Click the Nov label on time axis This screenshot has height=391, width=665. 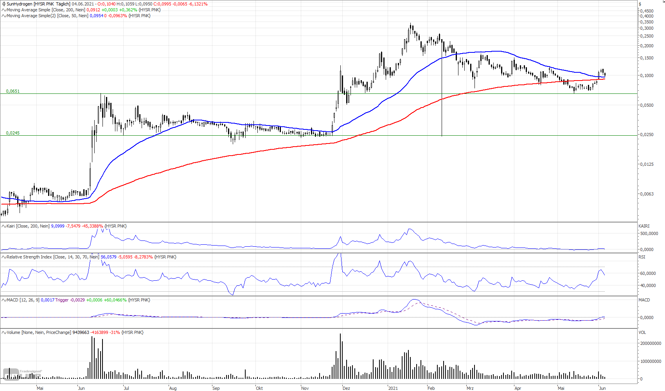[x=305, y=388]
